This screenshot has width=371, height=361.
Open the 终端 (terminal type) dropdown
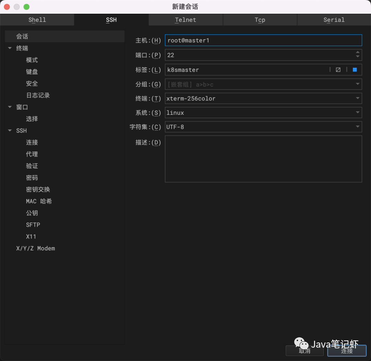(357, 98)
